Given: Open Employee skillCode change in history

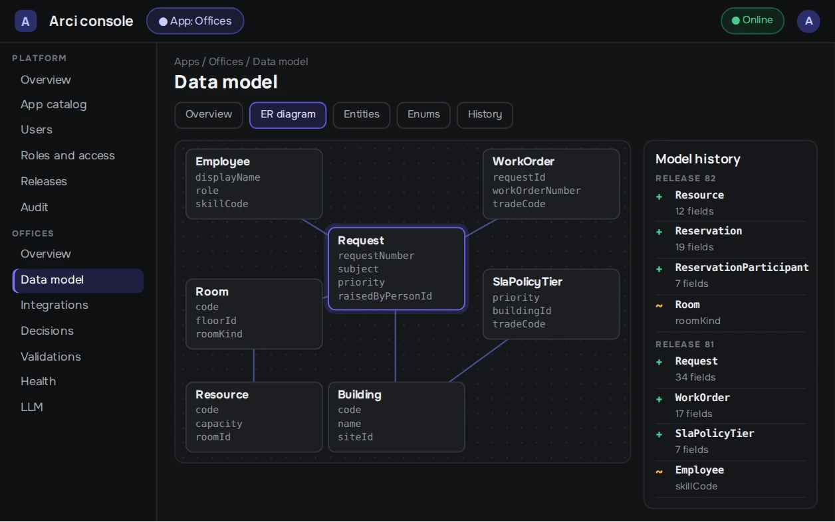Looking at the screenshot, I should point(730,478).
